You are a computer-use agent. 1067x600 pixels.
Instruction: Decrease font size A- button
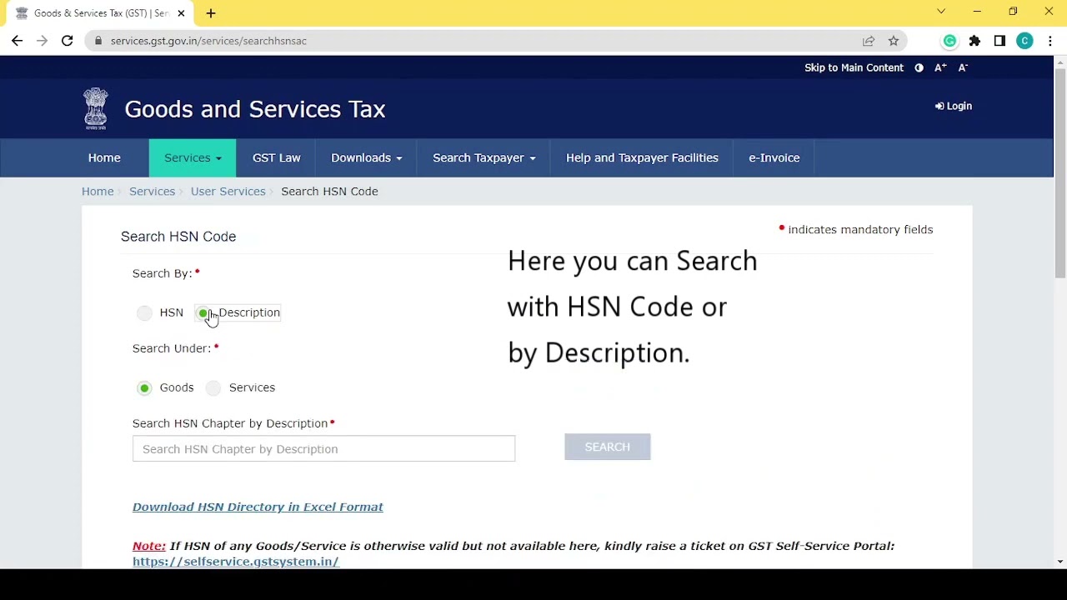[963, 67]
